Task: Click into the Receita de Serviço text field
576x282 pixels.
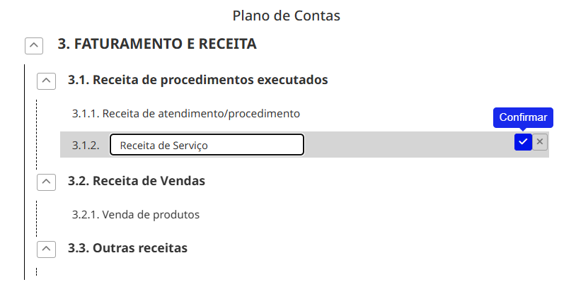Action: tap(207, 145)
